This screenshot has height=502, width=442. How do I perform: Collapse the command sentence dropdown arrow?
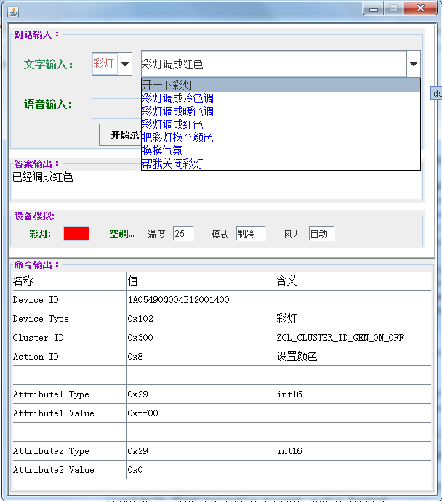pyautogui.click(x=414, y=64)
